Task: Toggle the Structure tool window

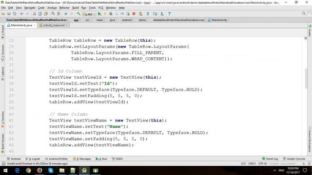Action: click(2, 53)
